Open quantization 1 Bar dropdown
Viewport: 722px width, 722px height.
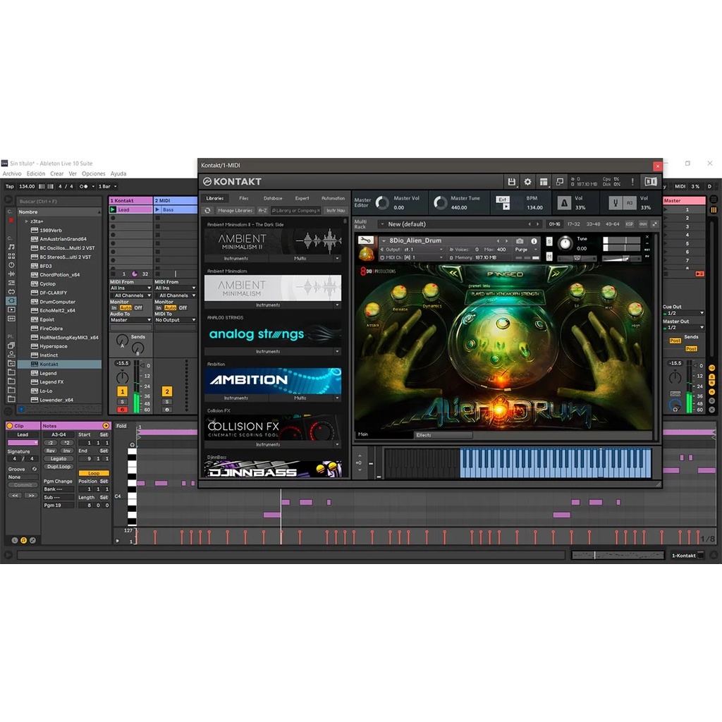(107, 186)
